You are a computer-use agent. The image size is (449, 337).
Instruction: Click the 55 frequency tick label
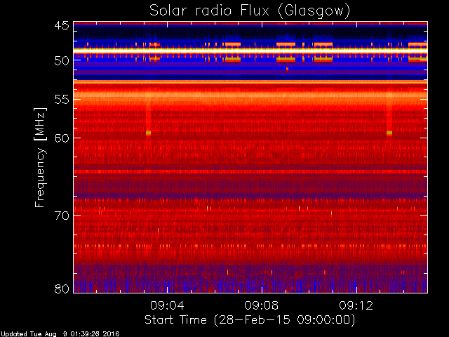pos(62,100)
